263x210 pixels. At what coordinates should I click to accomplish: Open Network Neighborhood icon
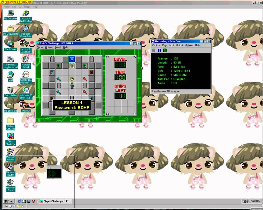(11, 62)
